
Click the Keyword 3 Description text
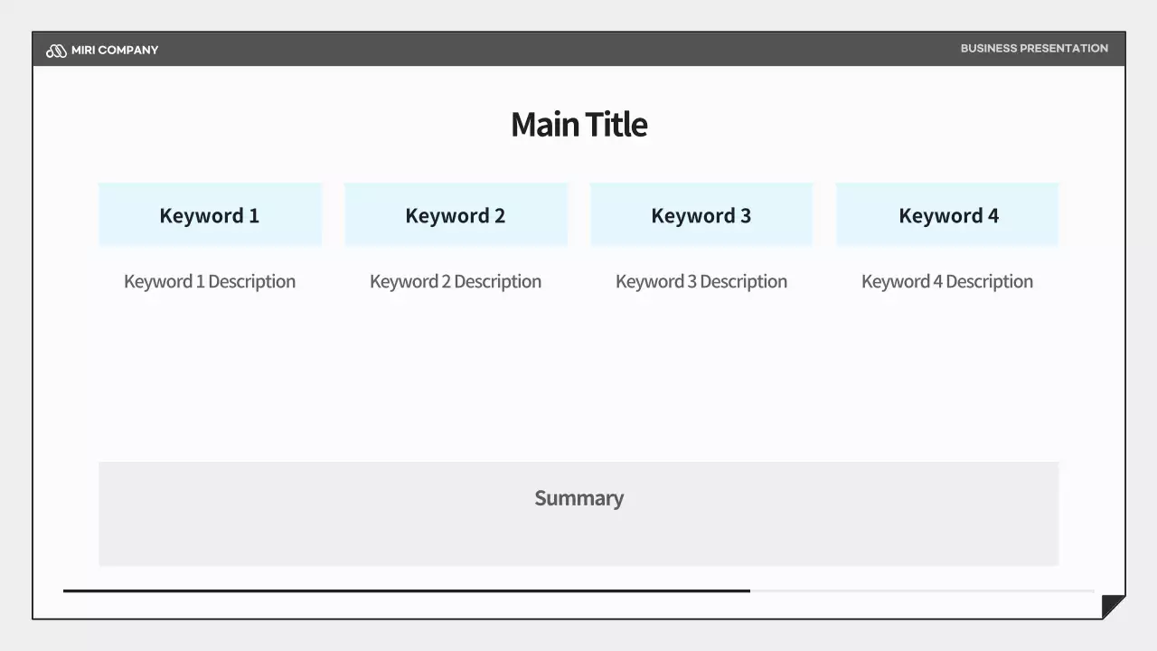701,282
